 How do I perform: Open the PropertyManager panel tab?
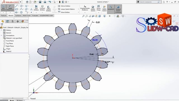pyautogui.click(x=8, y=21)
